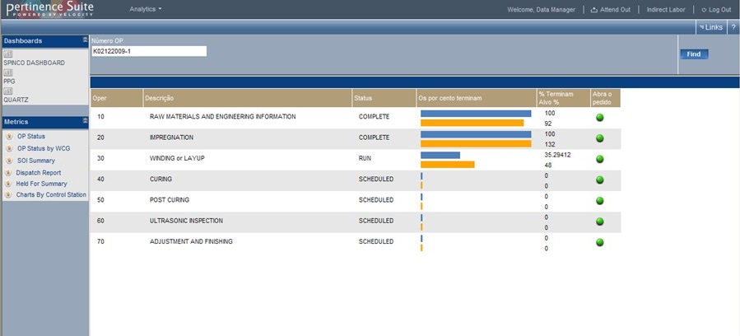Collapse the Dashboards panel

coord(85,40)
